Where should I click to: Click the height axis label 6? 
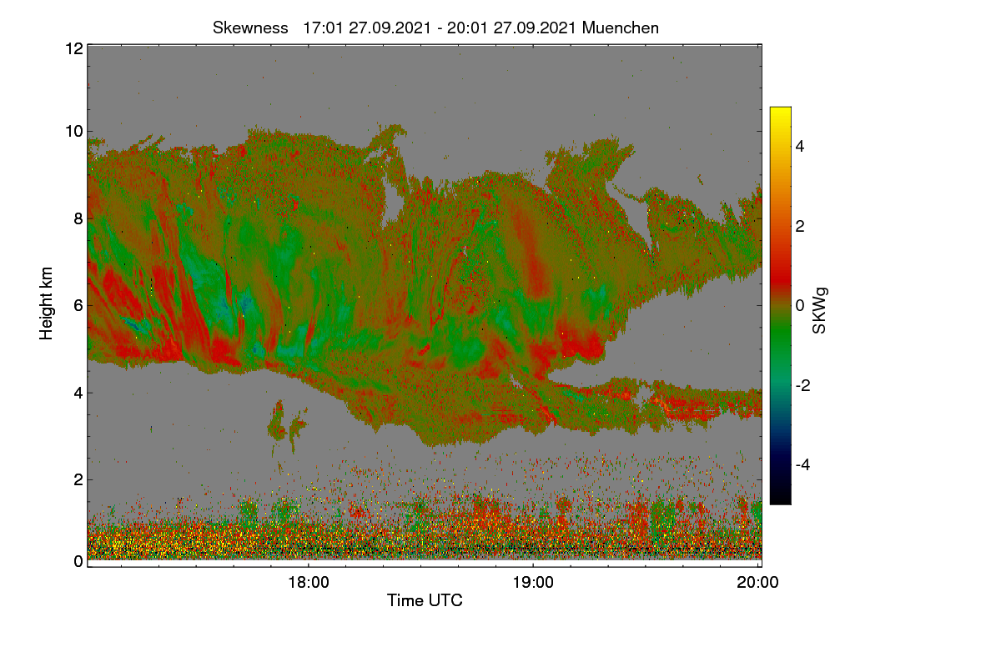coord(78,305)
